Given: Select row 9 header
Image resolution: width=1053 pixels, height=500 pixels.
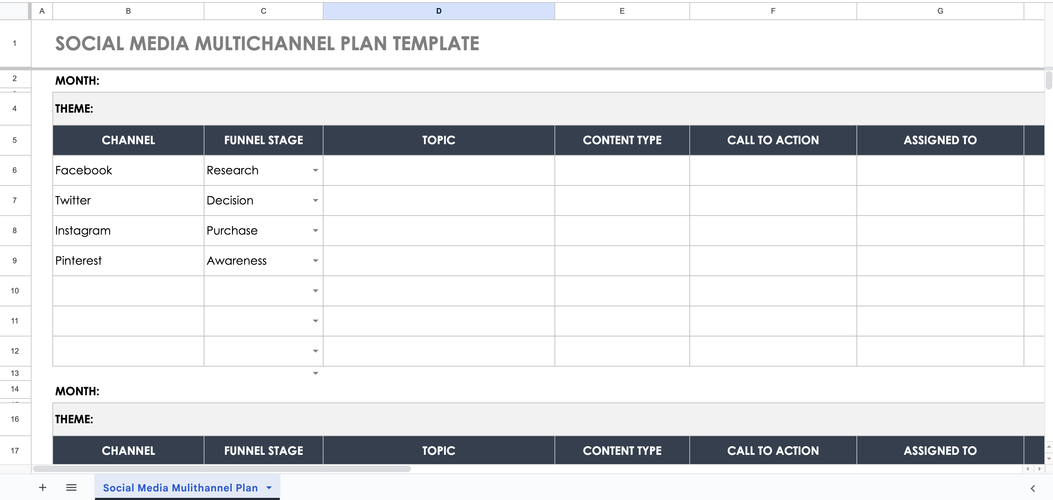Looking at the screenshot, I should coord(15,261).
